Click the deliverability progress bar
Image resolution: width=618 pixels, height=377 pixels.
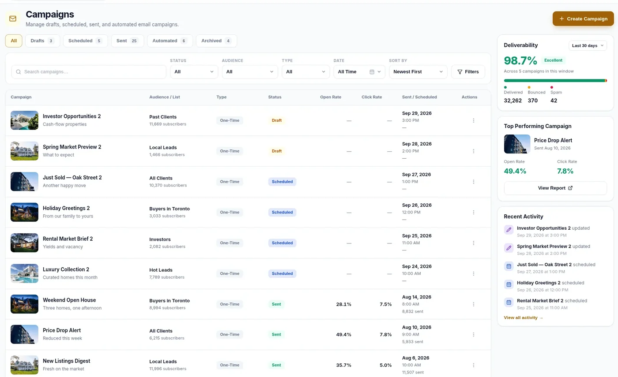pos(555,81)
